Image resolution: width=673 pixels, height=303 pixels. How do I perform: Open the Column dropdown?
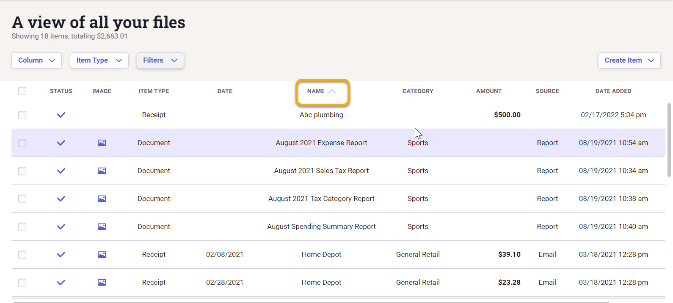click(x=36, y=60)
